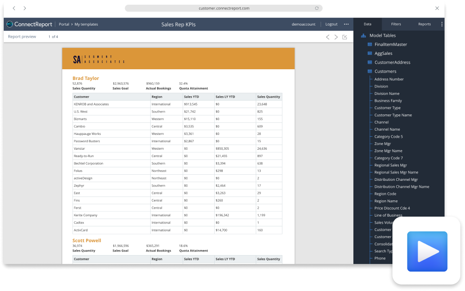Click the Logout link
This screenshot has width=465, height=291.
pyautogui.click(x=331, y=24)
